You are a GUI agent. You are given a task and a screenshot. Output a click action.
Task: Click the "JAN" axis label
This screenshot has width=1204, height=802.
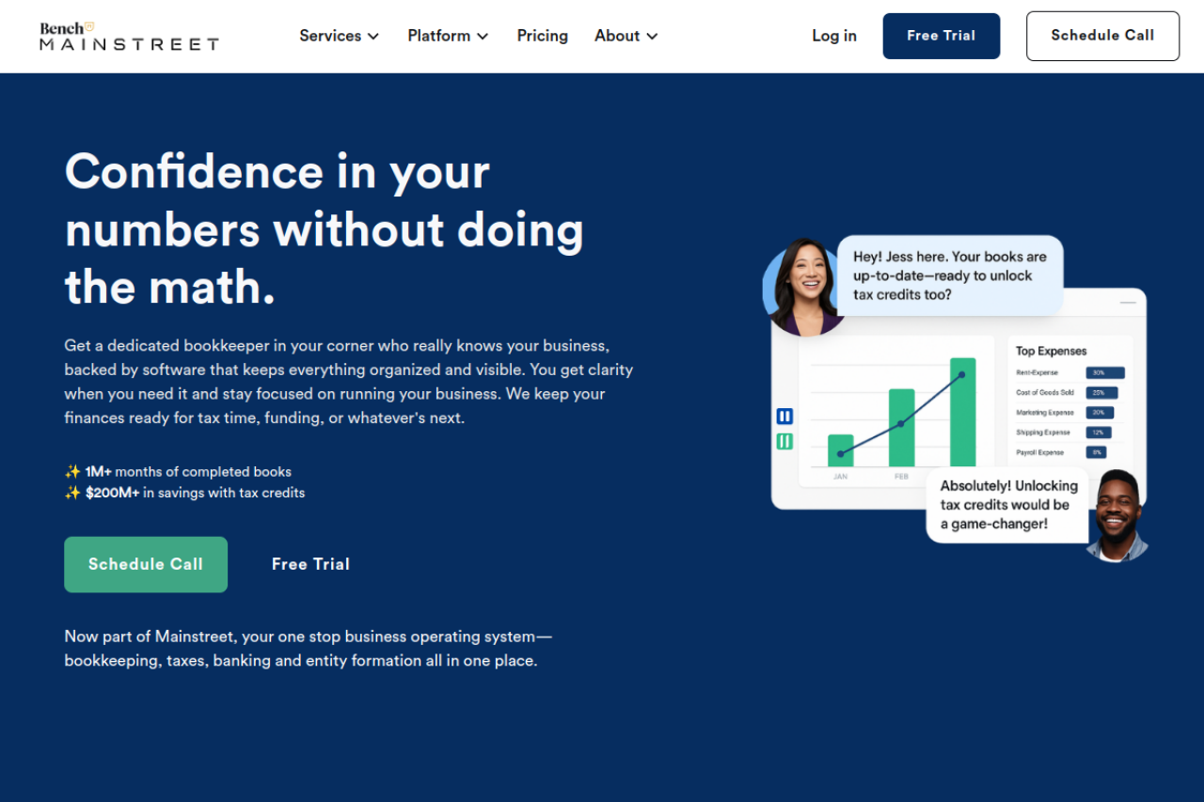[841, 477]
